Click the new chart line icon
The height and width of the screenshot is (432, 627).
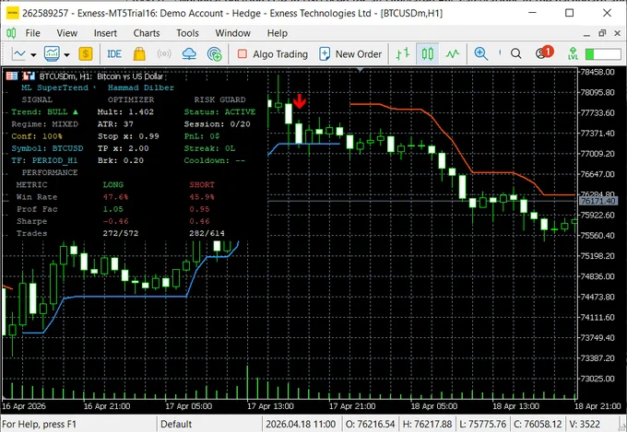click(x=18, y=53)
